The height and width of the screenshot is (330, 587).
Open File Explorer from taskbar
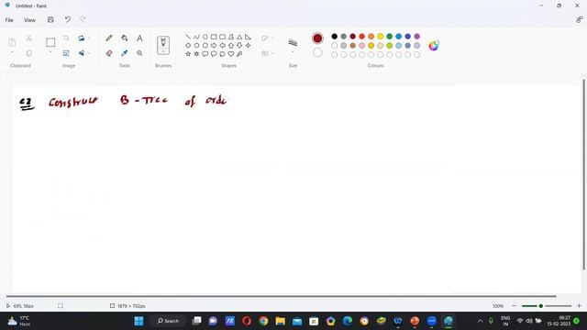click(281, 321)
